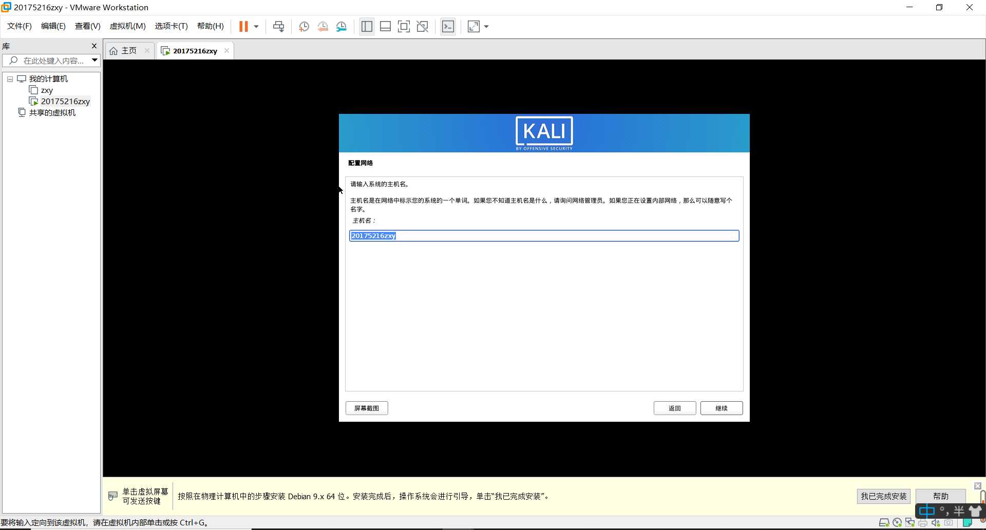Click the 屏幕截图 screenshot button
Image resolution: width=986 pixels, height=530 pixels.
tap(367, 408)
